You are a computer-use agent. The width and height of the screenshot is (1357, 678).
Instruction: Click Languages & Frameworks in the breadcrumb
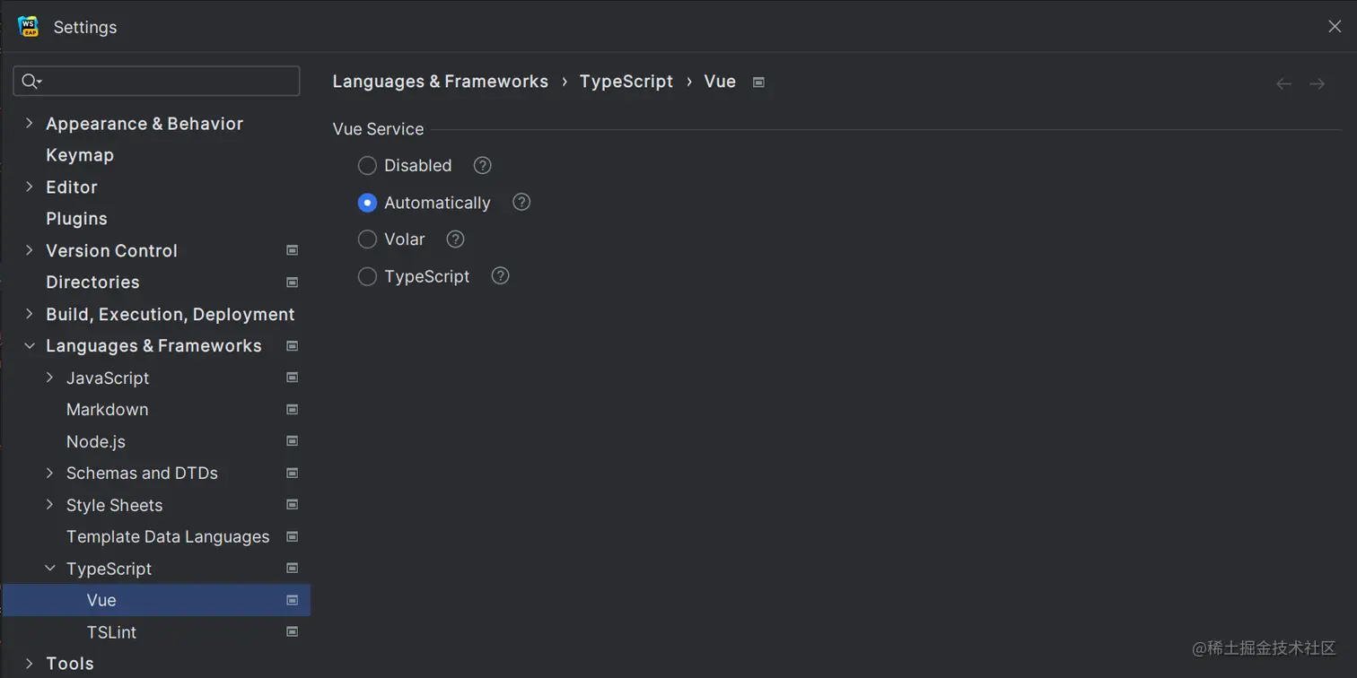click(440, 82)
